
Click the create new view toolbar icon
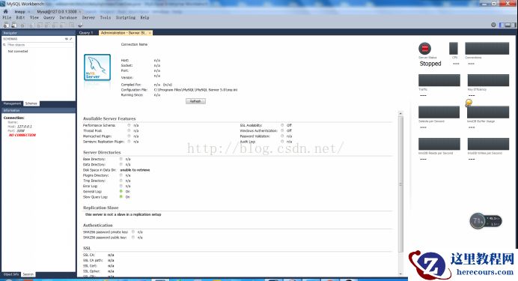[x=47, y=25]
